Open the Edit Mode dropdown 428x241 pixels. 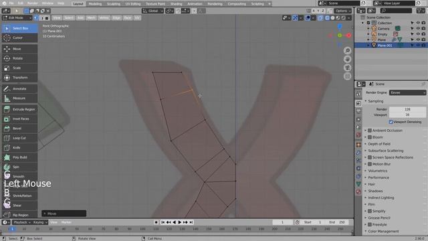[x=17, y=18]
